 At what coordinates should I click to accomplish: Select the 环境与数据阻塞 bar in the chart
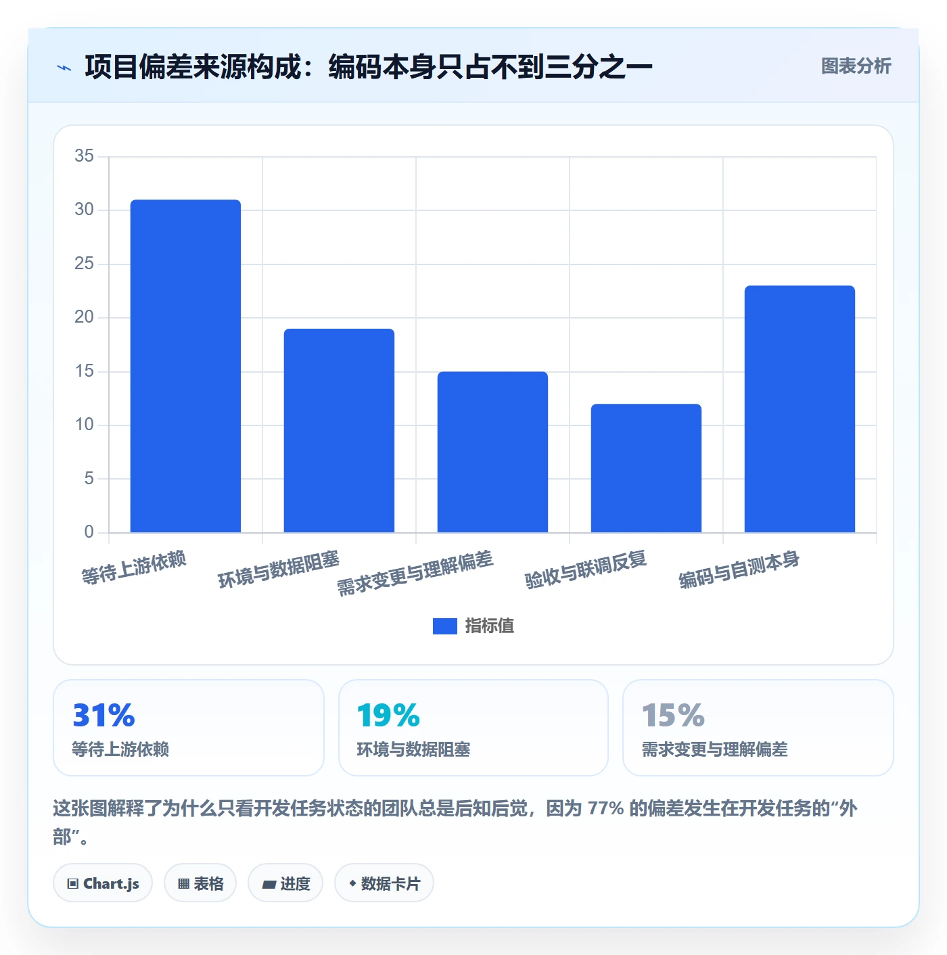click(339, 431)
